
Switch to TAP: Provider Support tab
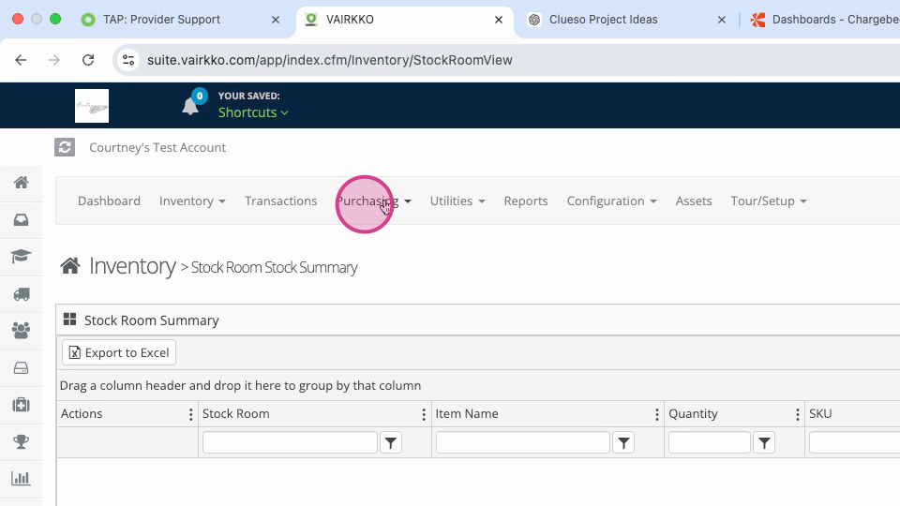[161, 20]
